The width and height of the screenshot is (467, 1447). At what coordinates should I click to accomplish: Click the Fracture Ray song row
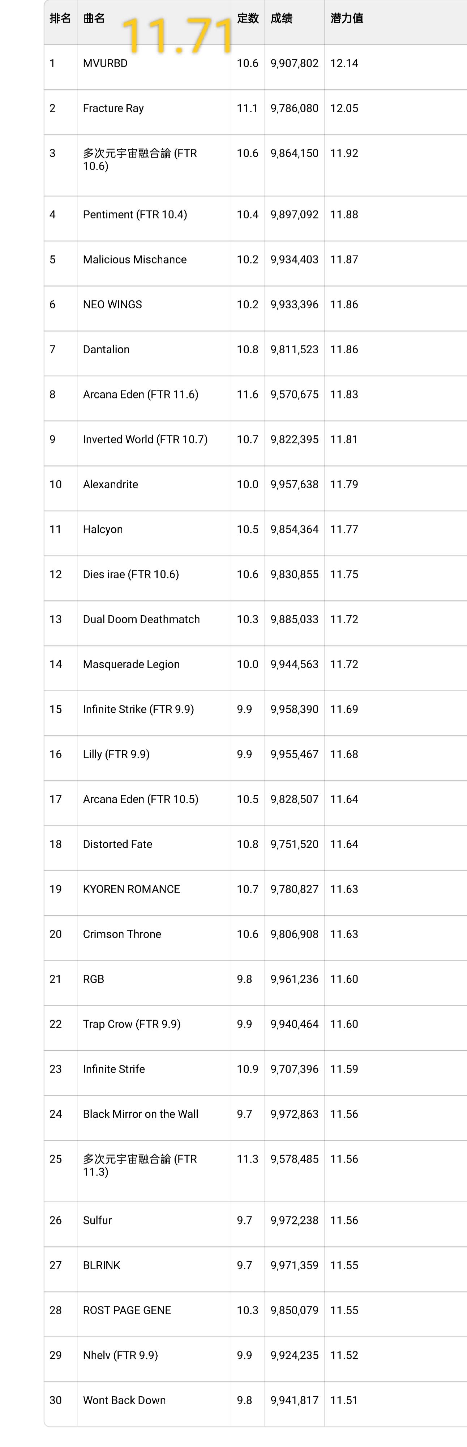coord(113,109)
